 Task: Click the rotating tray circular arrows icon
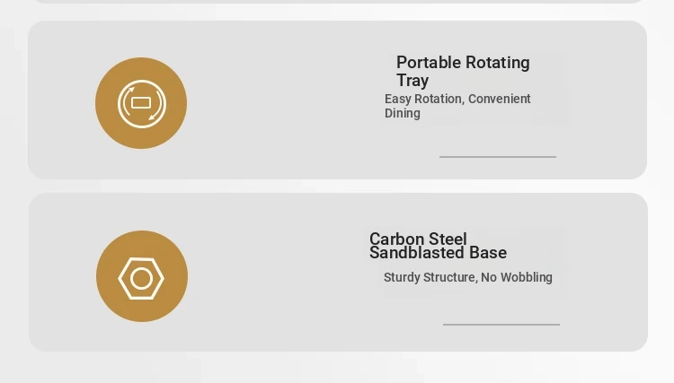[x=141, y=103]
